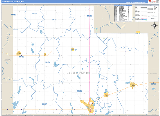Viewport: 160px width, 116px height.
Task: Select ZIP code label 56183
Action: tap(22, 57)
